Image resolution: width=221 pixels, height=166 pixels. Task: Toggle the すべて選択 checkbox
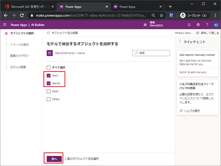pyautogui.click(x=49, y=67)
